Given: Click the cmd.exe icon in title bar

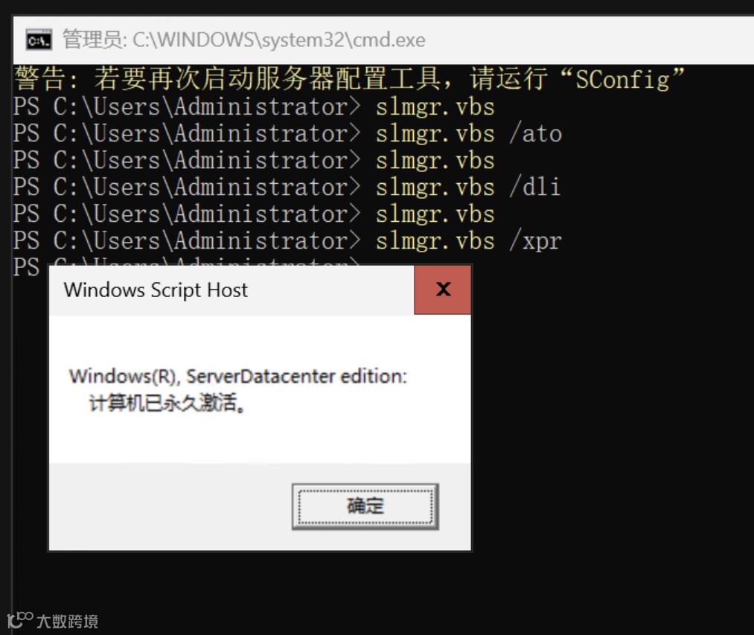Looking at the screenshot, I should (x=39, y=40).
